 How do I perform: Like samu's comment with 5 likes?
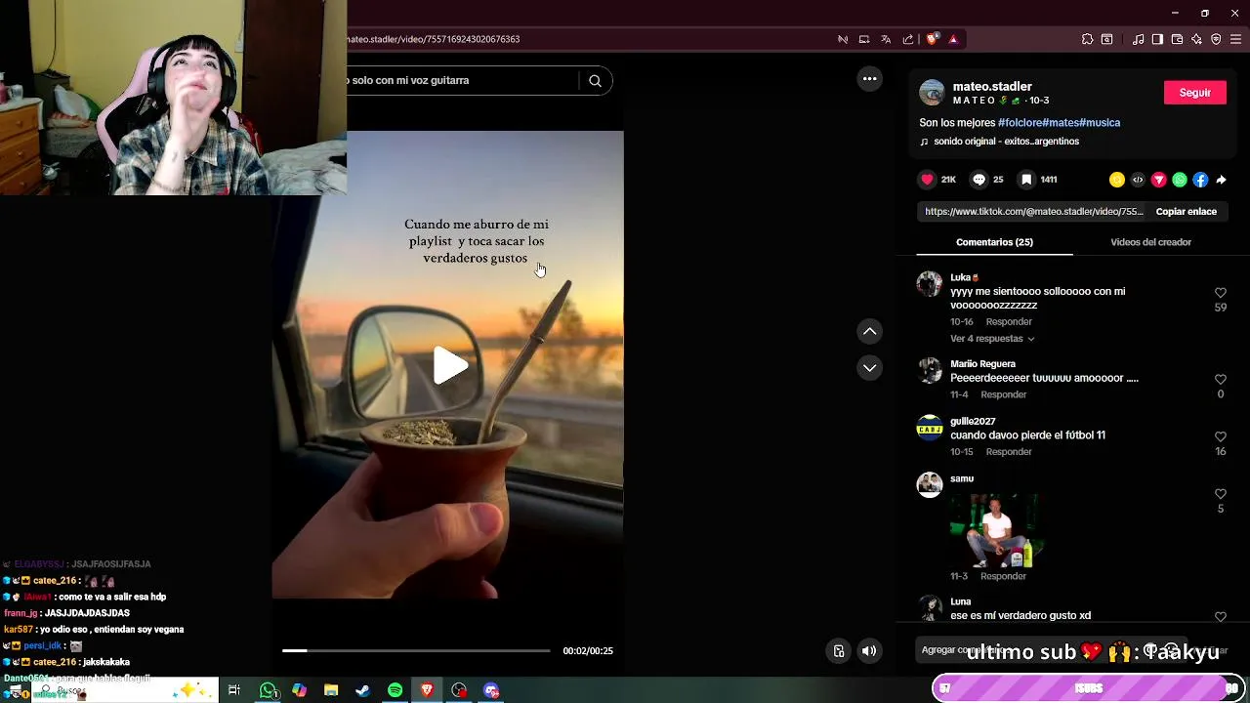1220,494
